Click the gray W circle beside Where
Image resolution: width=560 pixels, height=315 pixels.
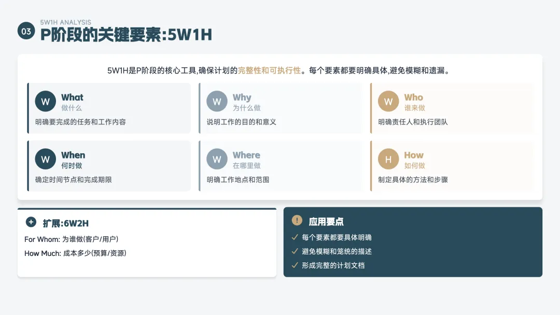tap(217, 159)
